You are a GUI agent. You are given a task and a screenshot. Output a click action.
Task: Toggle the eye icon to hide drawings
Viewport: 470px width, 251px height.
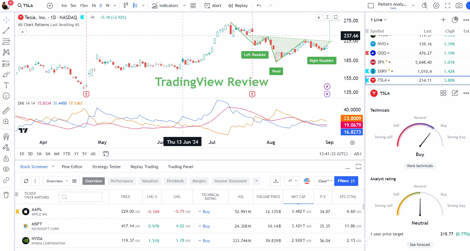click(x=6, y=169)
